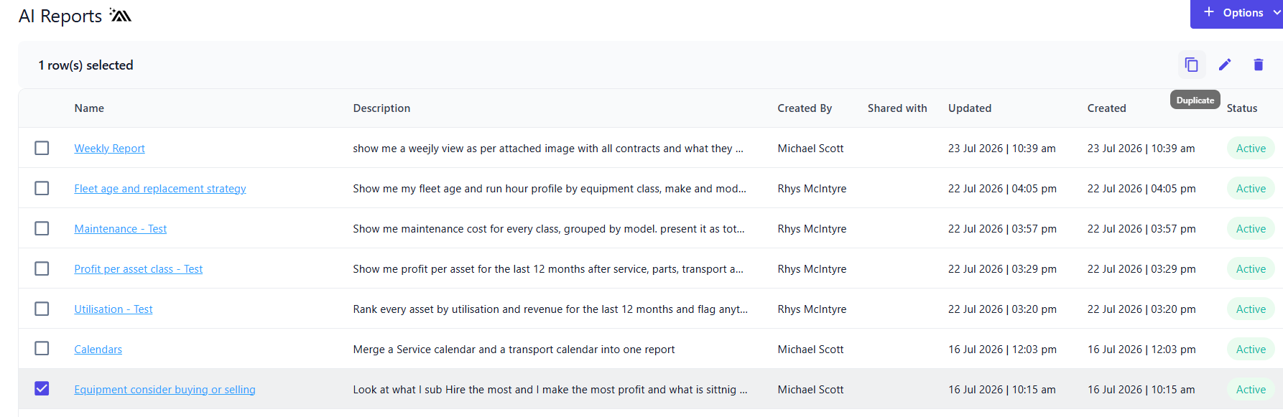Click description 'Show me my fleet age and run hour'
This screenshot has width=1283, height=417.
pyautogui.click(x=550, y=189)
